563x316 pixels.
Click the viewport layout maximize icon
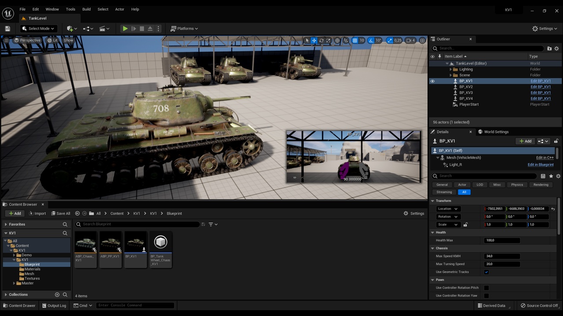(x=422, y=40)
